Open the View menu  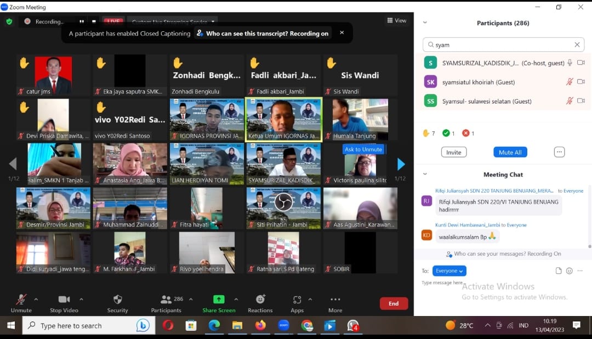tap(396, 20)
